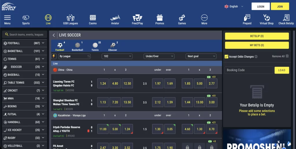This screenshot has width=296, height=149.
Task: Click the Kazakhstan flag league icon
Action: pos(55,115)
